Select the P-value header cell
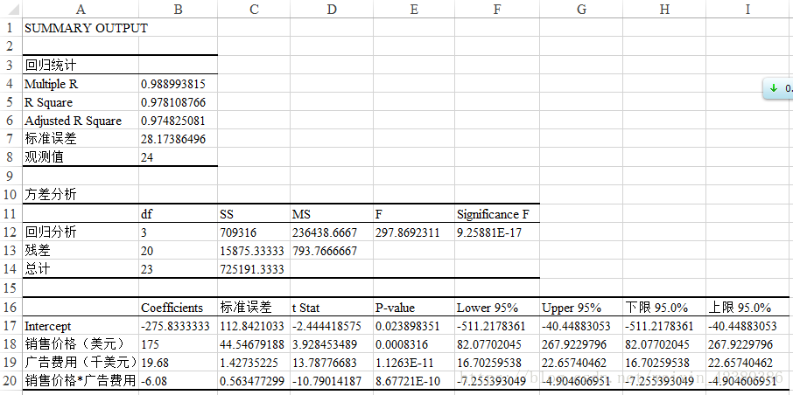Viewport: 793px width, 395px height. (x=414, y=307)
